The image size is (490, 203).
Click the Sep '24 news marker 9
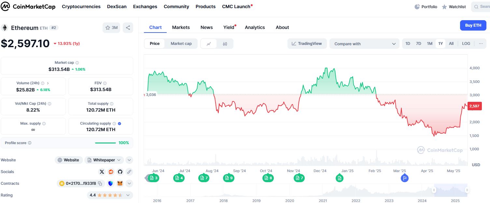[x=229, y=178]
